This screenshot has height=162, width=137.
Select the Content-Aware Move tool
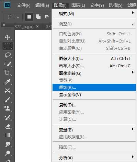[8, 91]
